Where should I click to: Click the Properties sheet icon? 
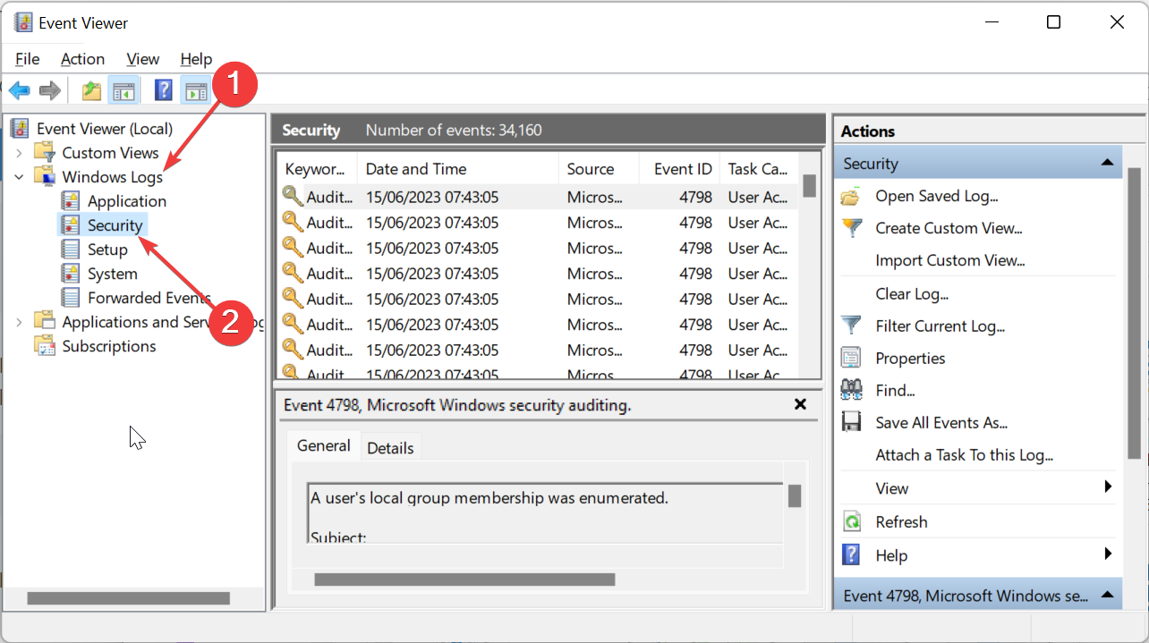(851, 358)
